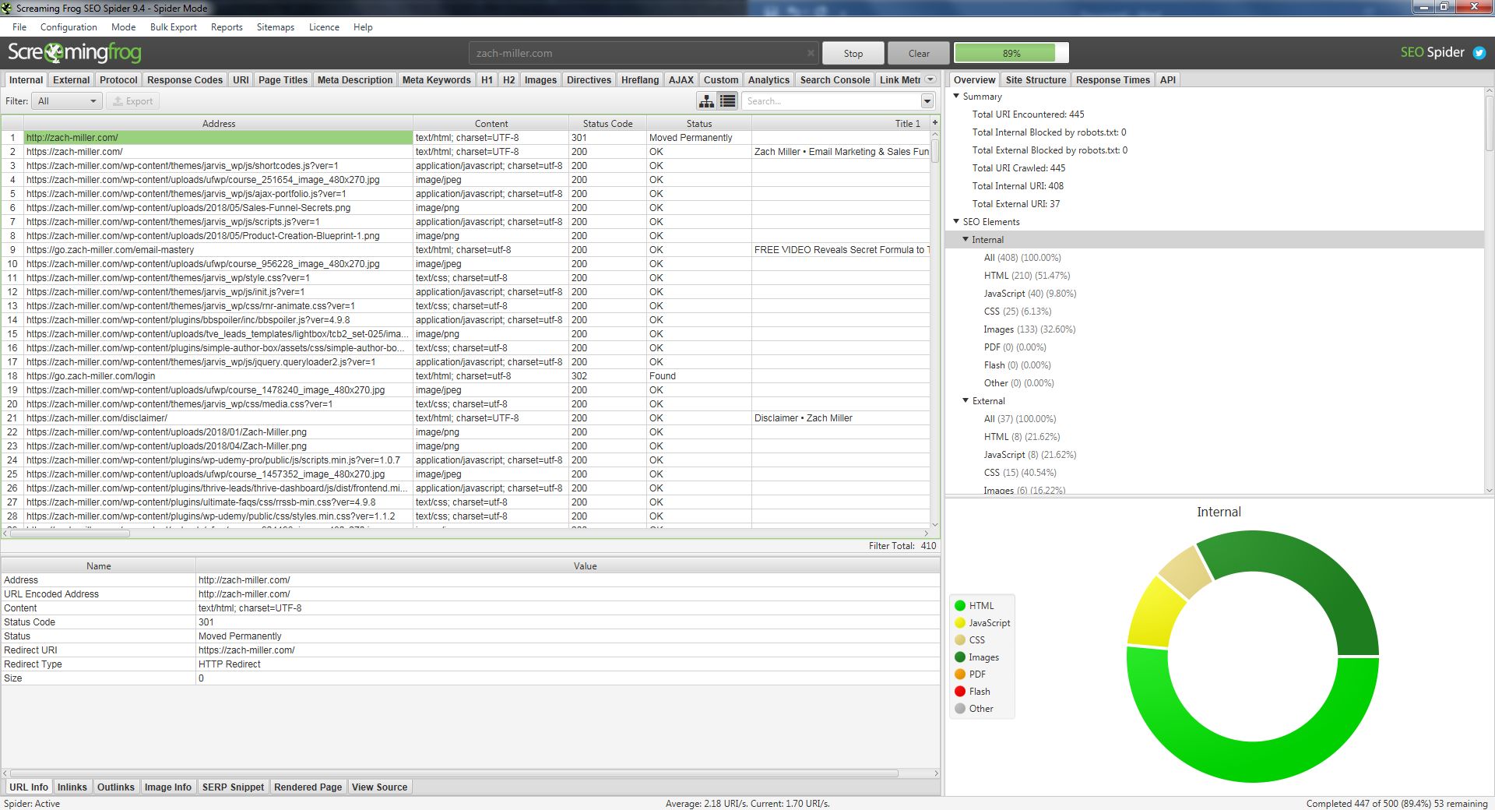Select the JavaScript (40) internal item
Image resolution: width=1495 pixels, height=810 pixels.
[1029, 294]
